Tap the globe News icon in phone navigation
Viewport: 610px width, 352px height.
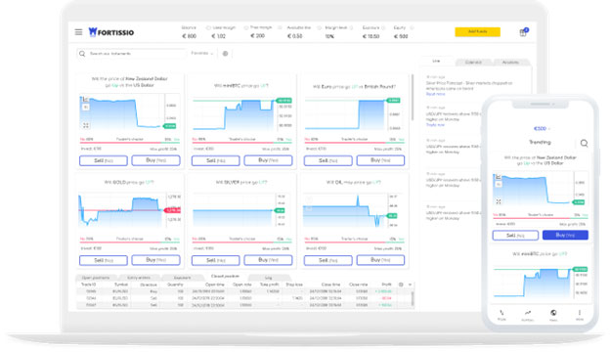click(553, 313)
